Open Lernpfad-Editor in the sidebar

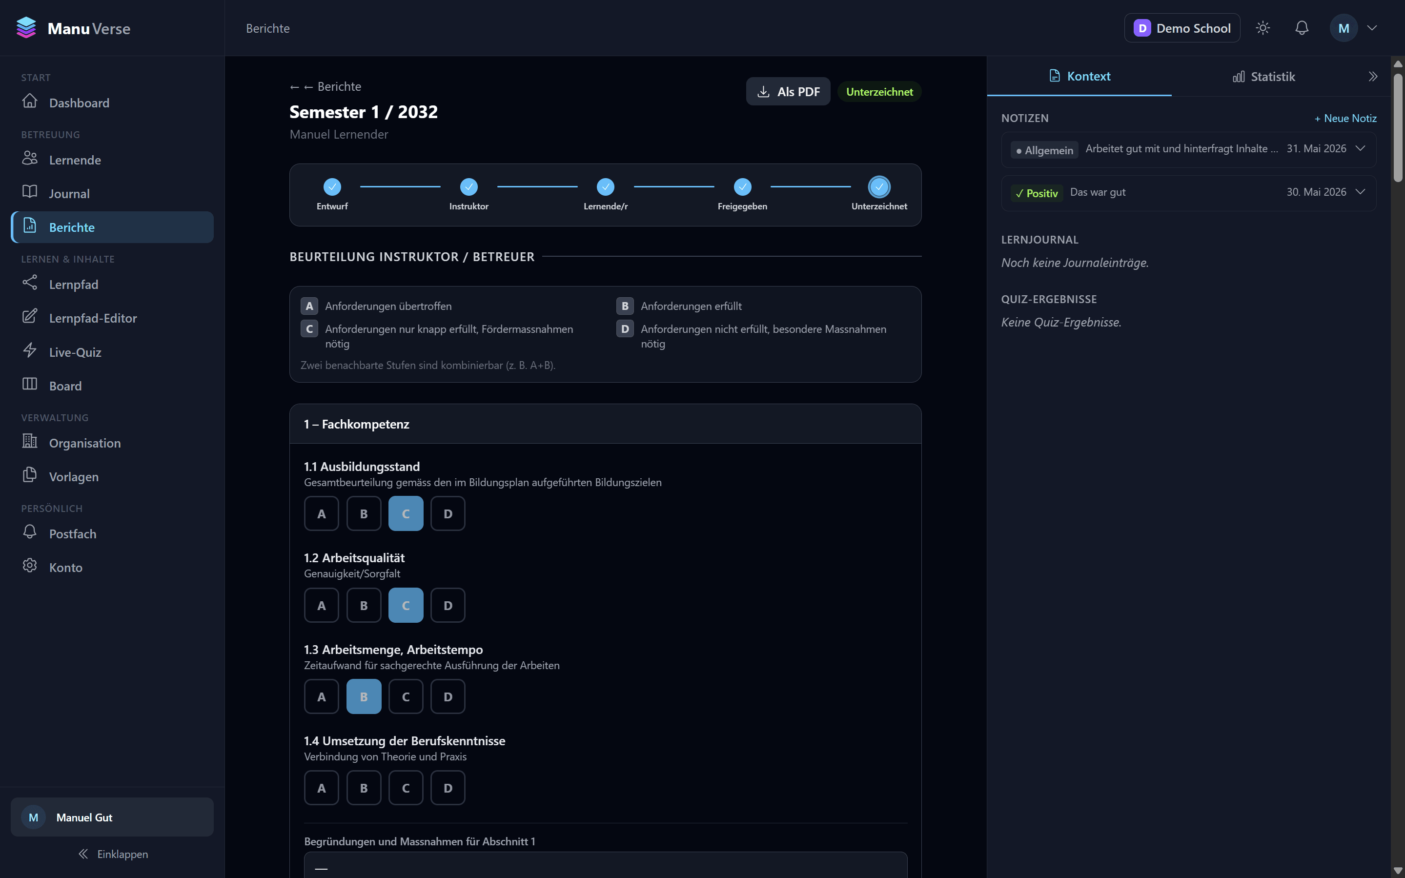pyautogui.click(x=112, y=318)
